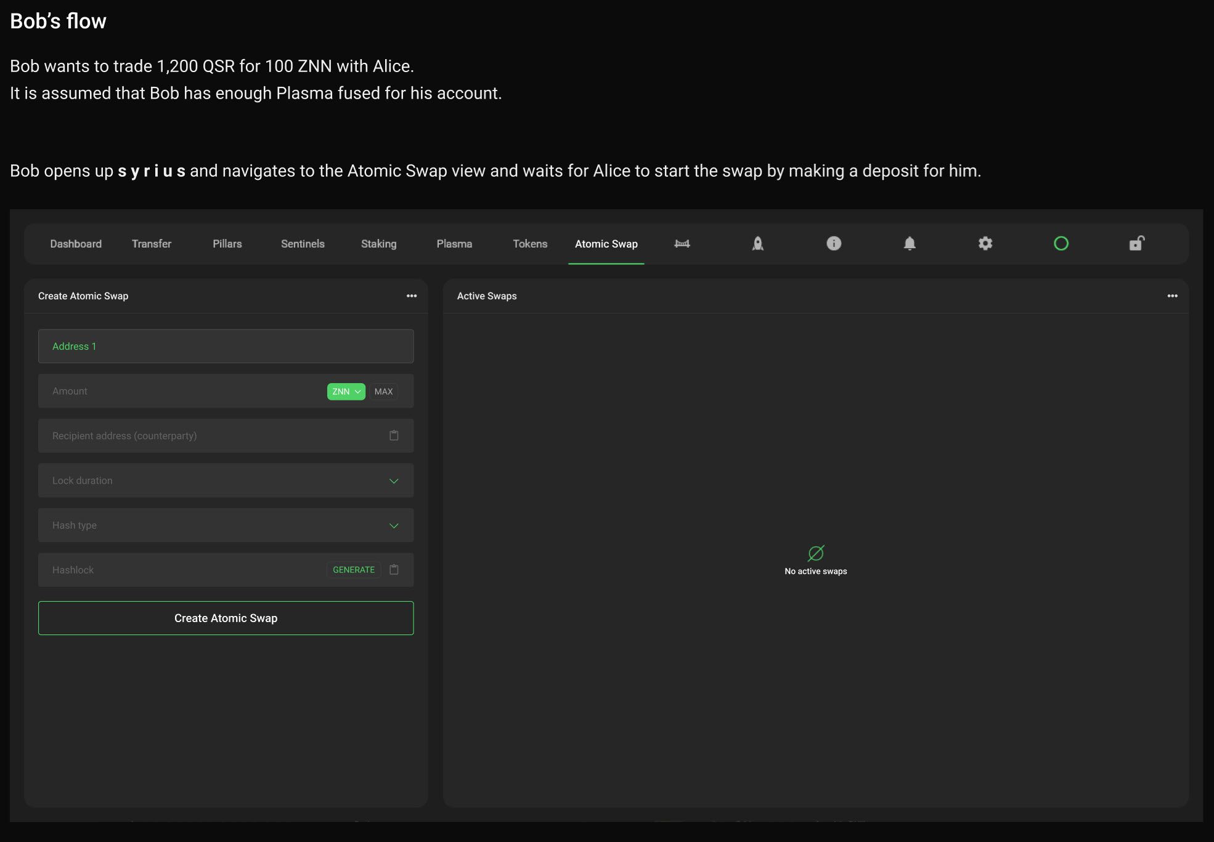Open Create Atomic Swap options menu
Image resolution: width=1214 pixels, height=842 pixels.
pyautogui.click(x=412, y=296)
